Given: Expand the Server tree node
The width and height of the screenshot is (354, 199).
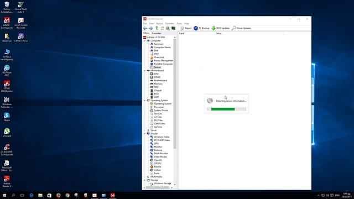Looking at the screenshot, I should [145, 130].
